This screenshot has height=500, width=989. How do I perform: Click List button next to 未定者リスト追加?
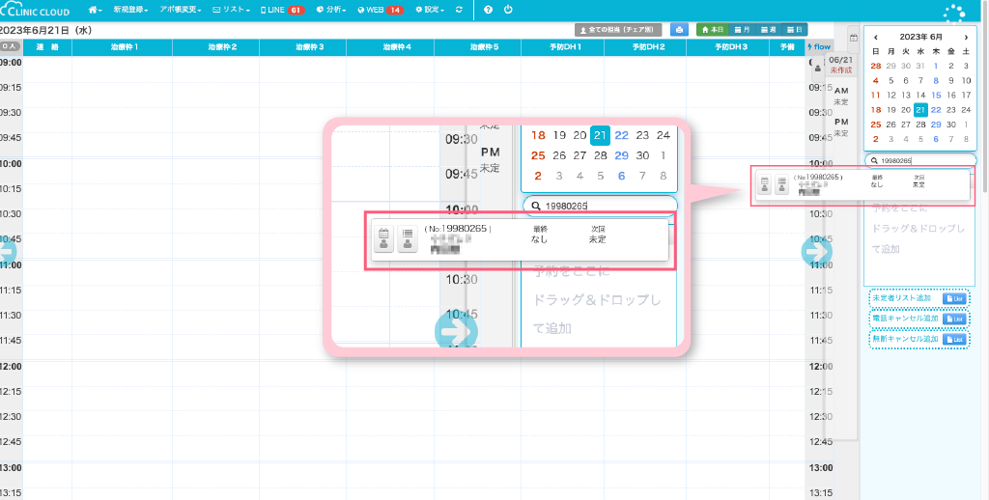[x=954, y=298]
